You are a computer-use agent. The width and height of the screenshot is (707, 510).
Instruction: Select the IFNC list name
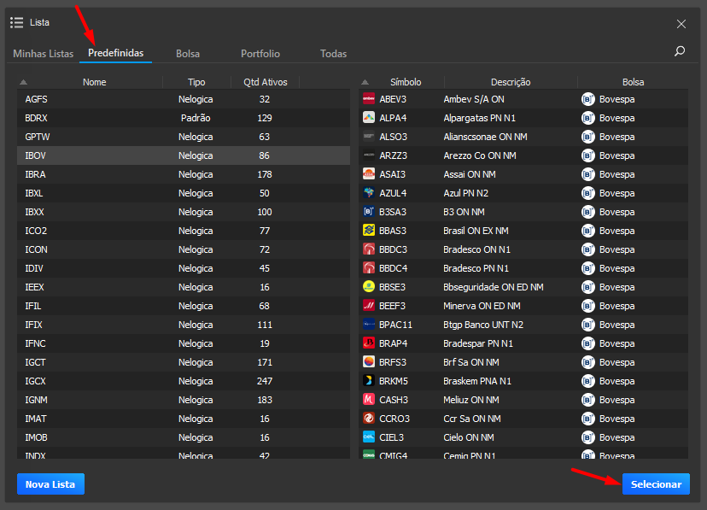point(35,343)
